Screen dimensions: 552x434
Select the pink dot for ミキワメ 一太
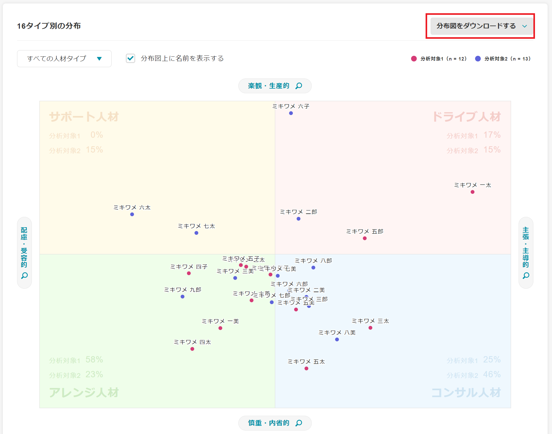[x=472, y=192]
